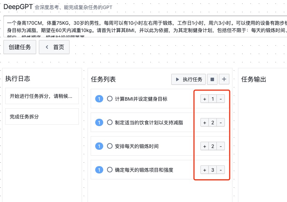The height and width of the screenshot is (202, 287).
Task: Click the 执行日志 panel heading
Action: click(x=18, y=79)
